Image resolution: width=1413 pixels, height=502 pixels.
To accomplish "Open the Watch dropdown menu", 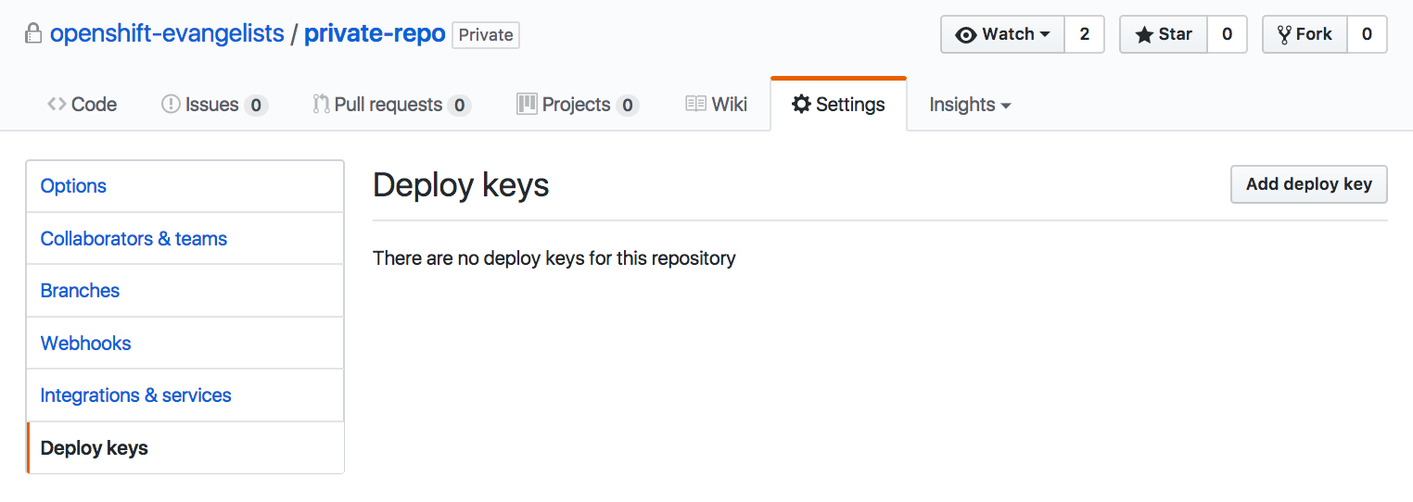I will point(1003,34).
